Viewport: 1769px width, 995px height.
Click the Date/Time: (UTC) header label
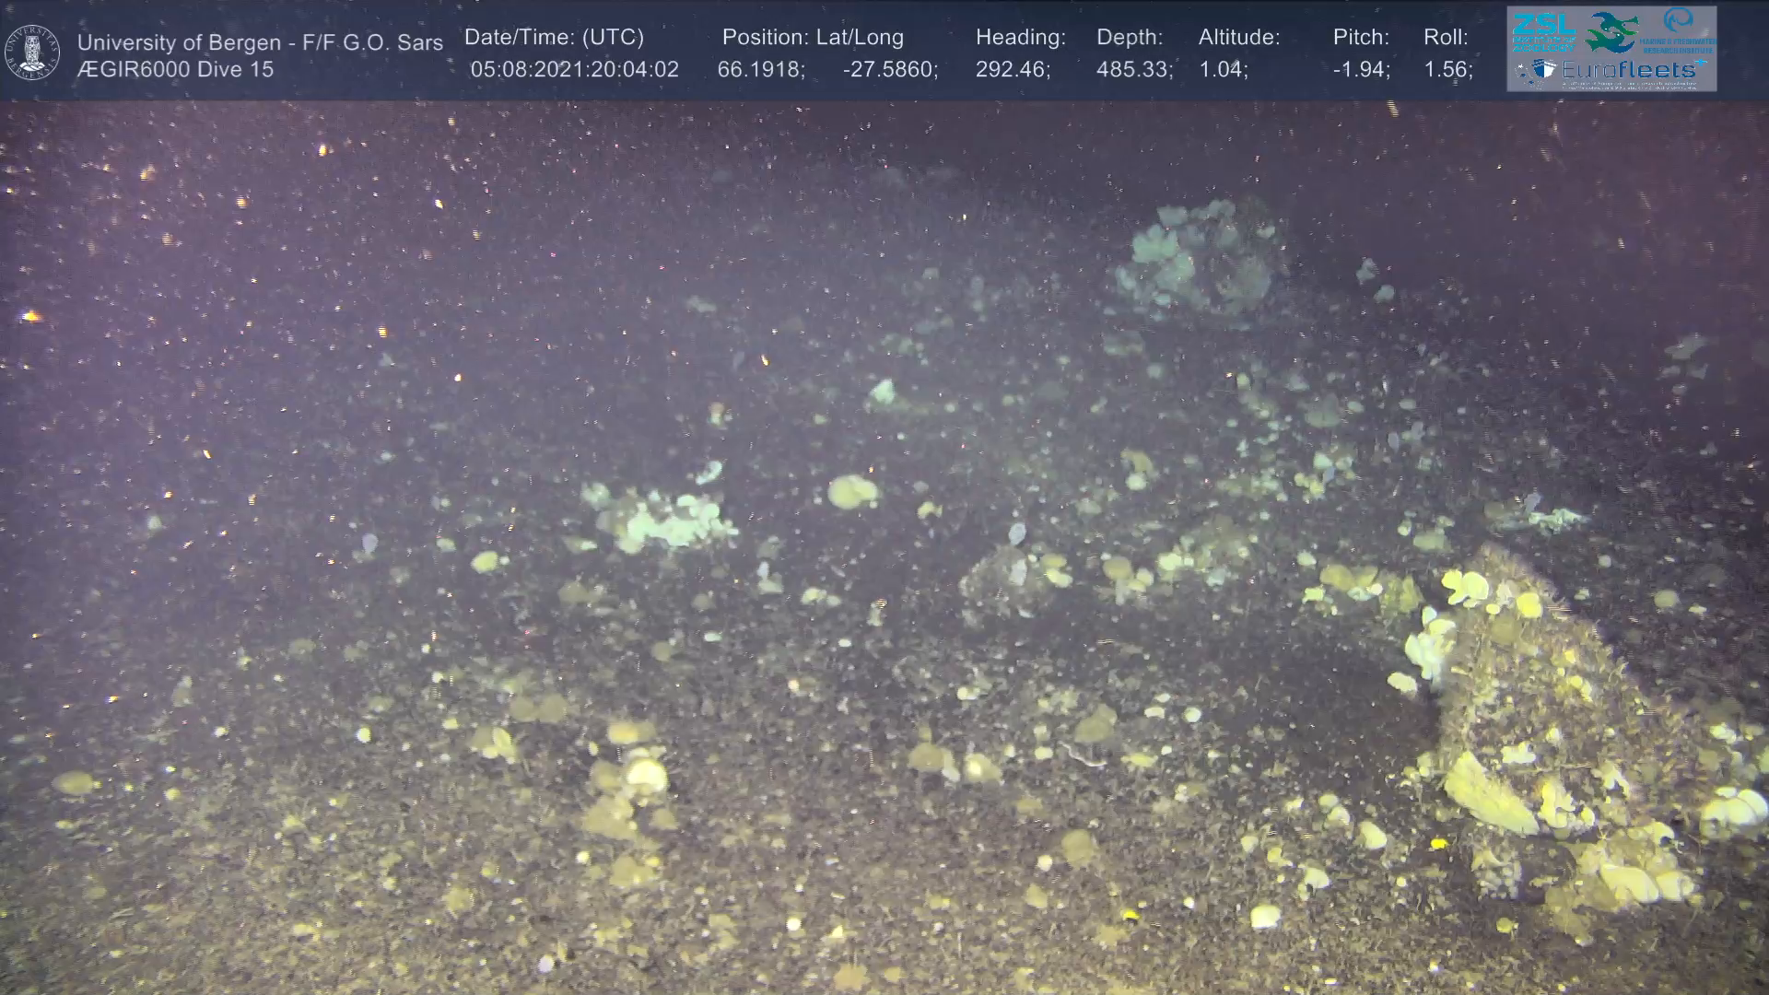tap(554, 37)
